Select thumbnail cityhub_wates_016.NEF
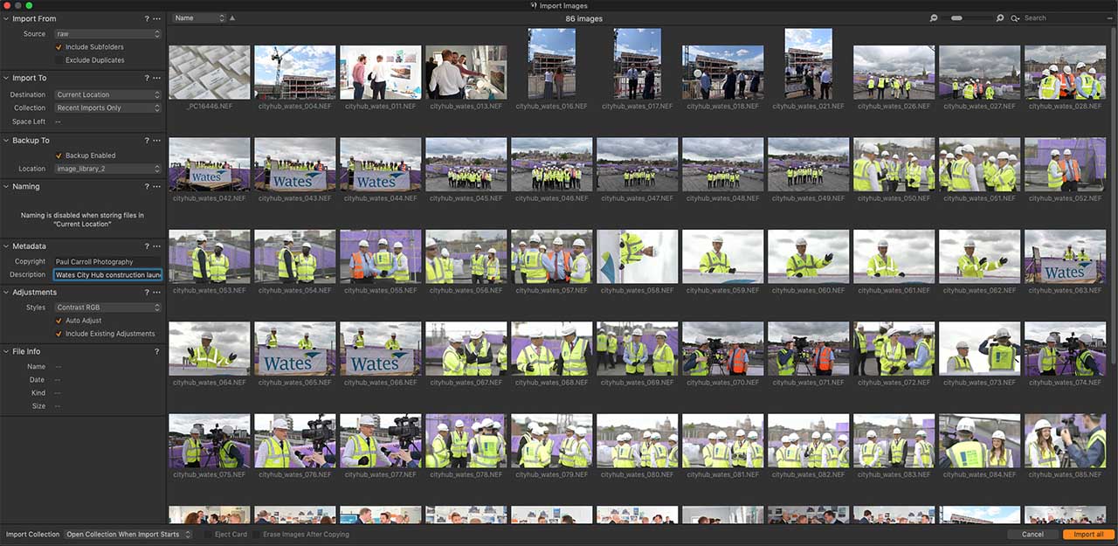The width and height of the screenshot is (1118, 546). click(x=551, y=64)
